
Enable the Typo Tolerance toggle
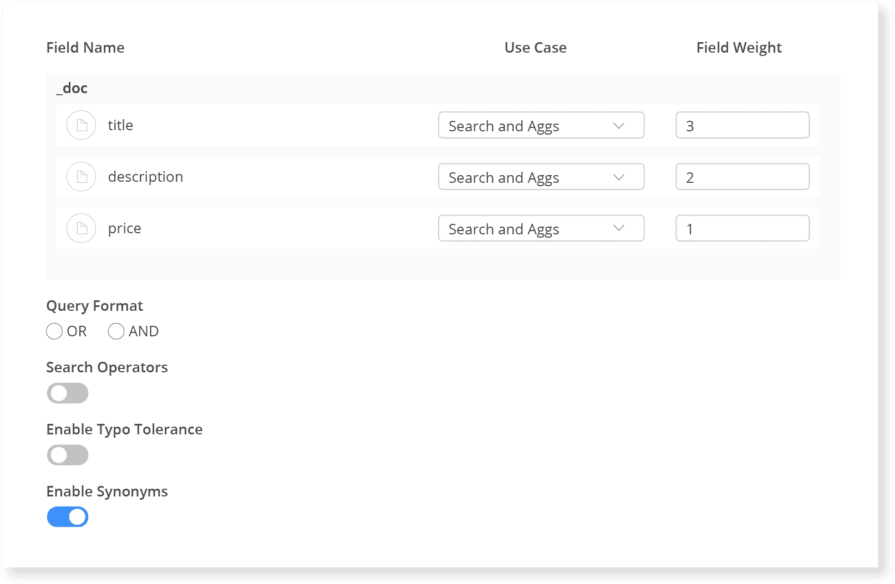(68, 455)
